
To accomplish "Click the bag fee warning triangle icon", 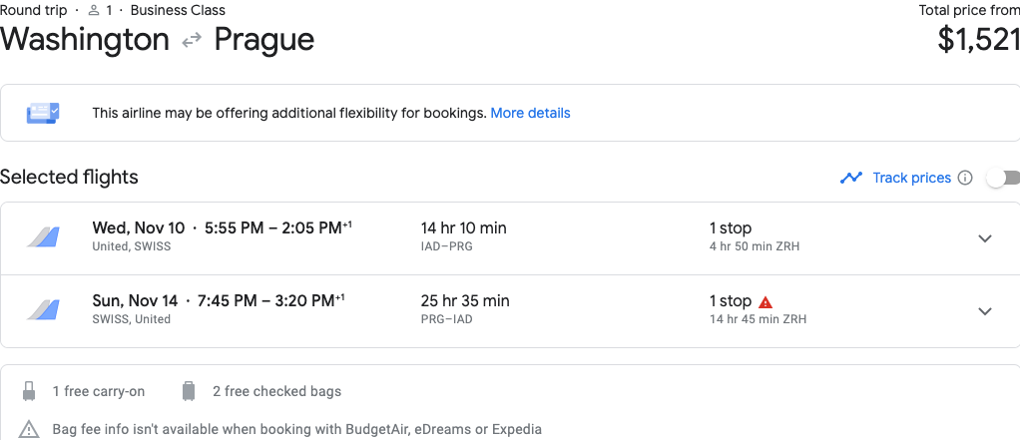I will [30, 429].
